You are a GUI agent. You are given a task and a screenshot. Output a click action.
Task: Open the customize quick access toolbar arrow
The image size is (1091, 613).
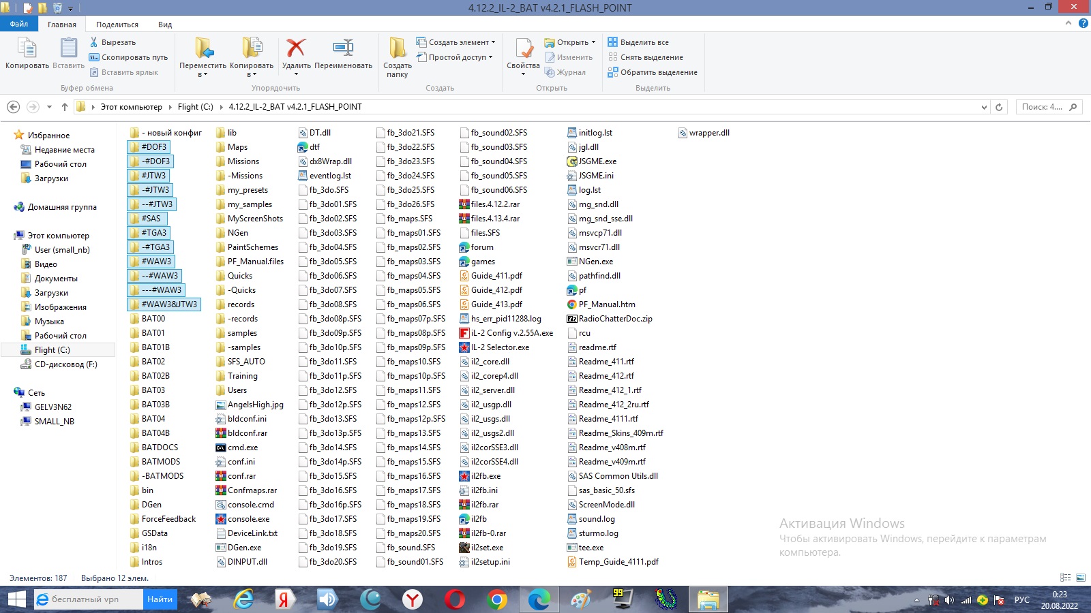point(70,8)
